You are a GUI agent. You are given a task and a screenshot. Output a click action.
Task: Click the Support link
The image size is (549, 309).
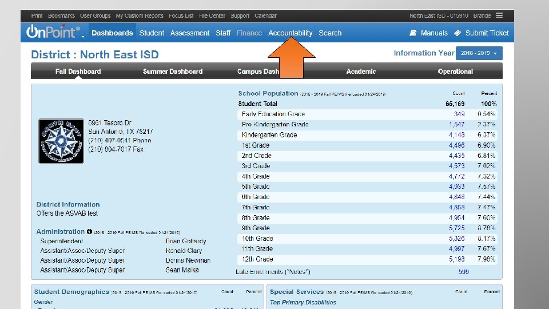240,15
